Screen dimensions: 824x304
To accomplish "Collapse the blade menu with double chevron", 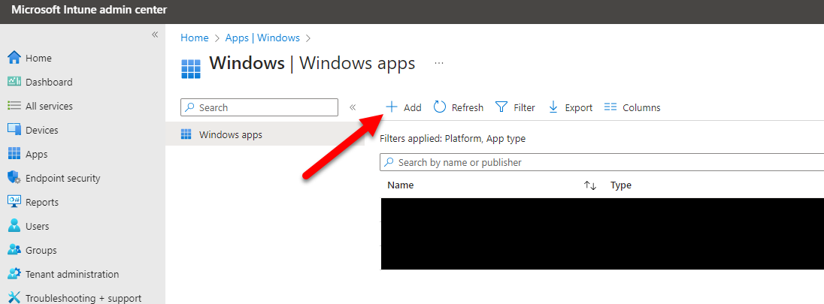I will point(353,107).
